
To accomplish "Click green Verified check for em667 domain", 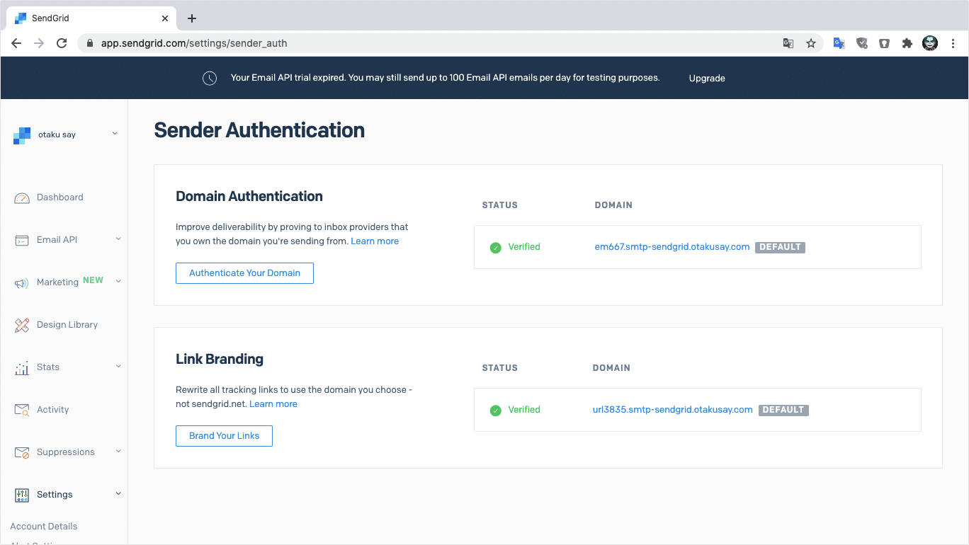I will tap(496, 248).
